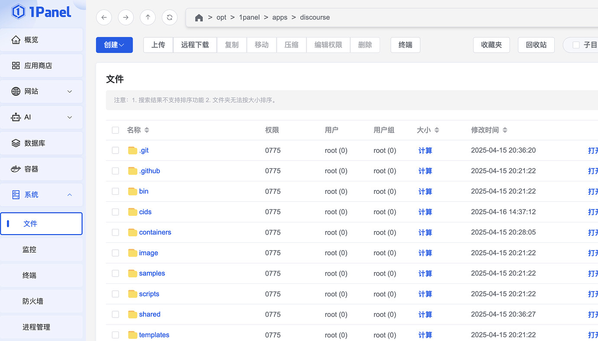
Task: Click the back navigation arrow icon
Action: (x=104, y=17)
